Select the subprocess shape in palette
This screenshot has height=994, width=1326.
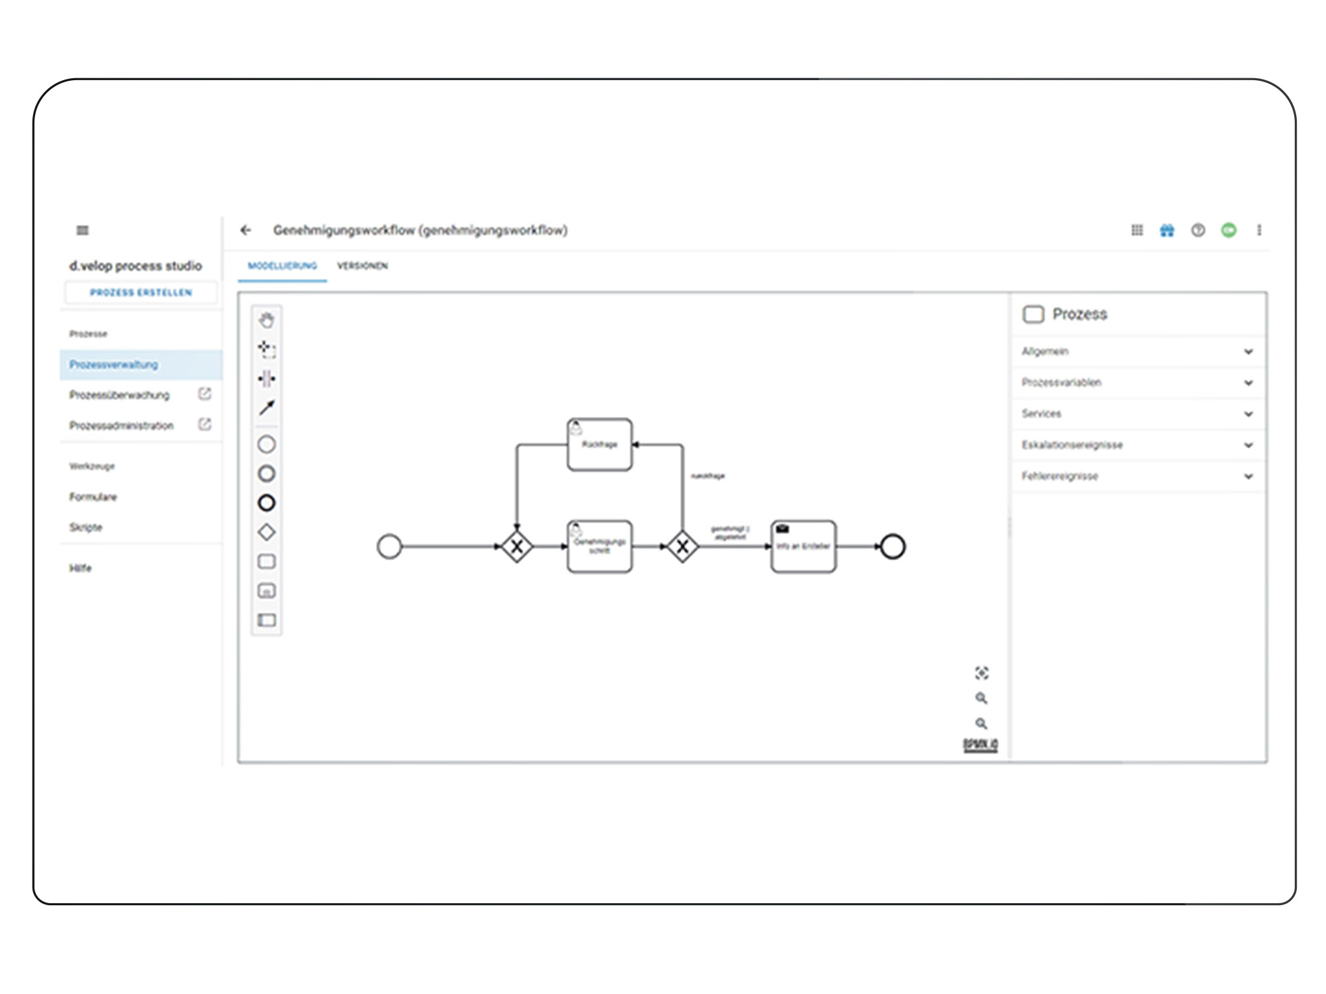267,590
